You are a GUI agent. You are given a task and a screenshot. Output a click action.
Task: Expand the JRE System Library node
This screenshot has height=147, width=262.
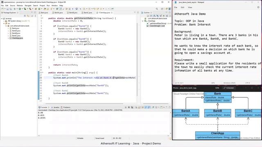(x=4, y=21)
